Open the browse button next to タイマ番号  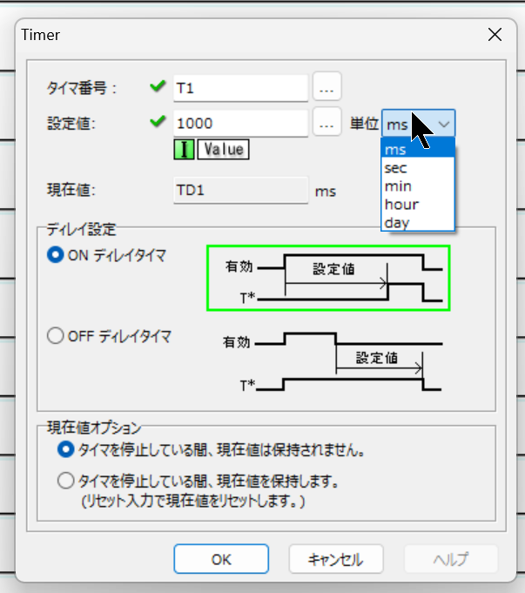coord(326,86)
